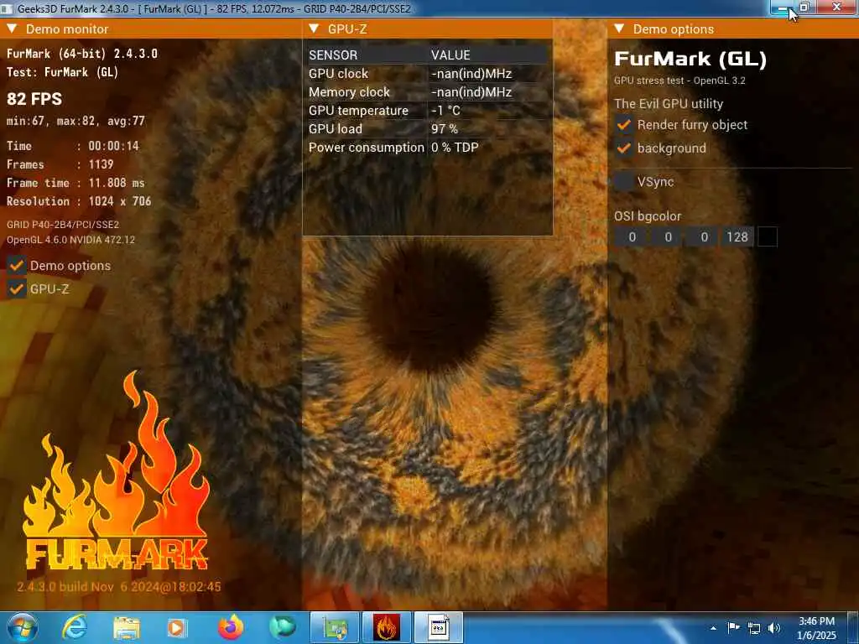
Task: Restore down the FurMark window
Action: 804,7
